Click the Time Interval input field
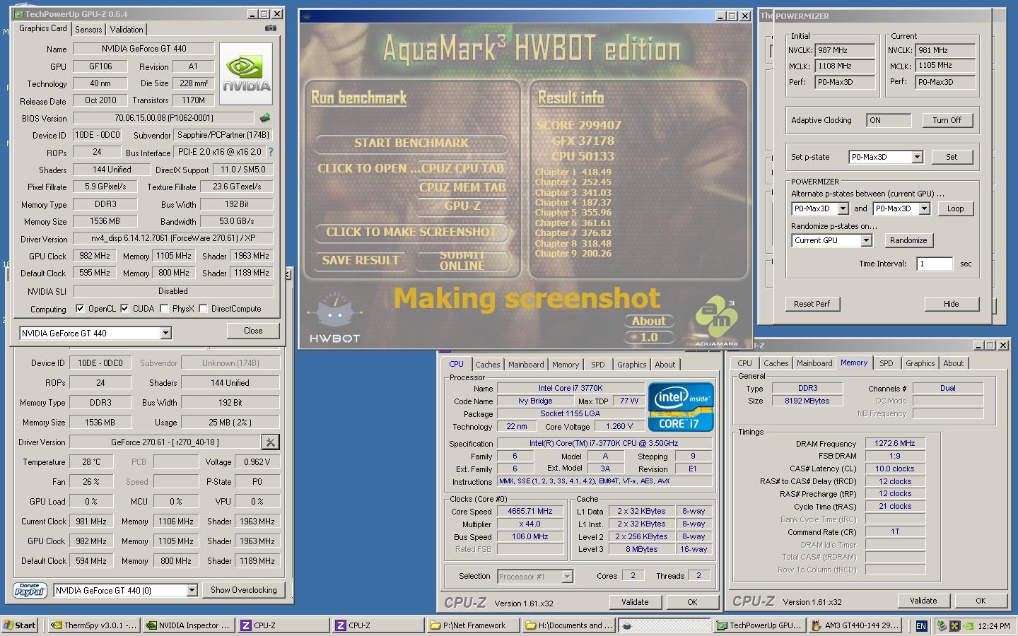The width and height of the screenshot is (1018, 636). (x=934, y=264)
